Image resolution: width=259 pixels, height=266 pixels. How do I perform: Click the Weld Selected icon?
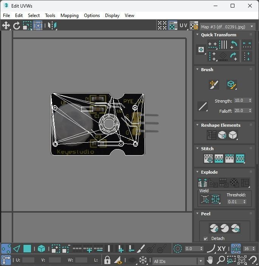216,199
